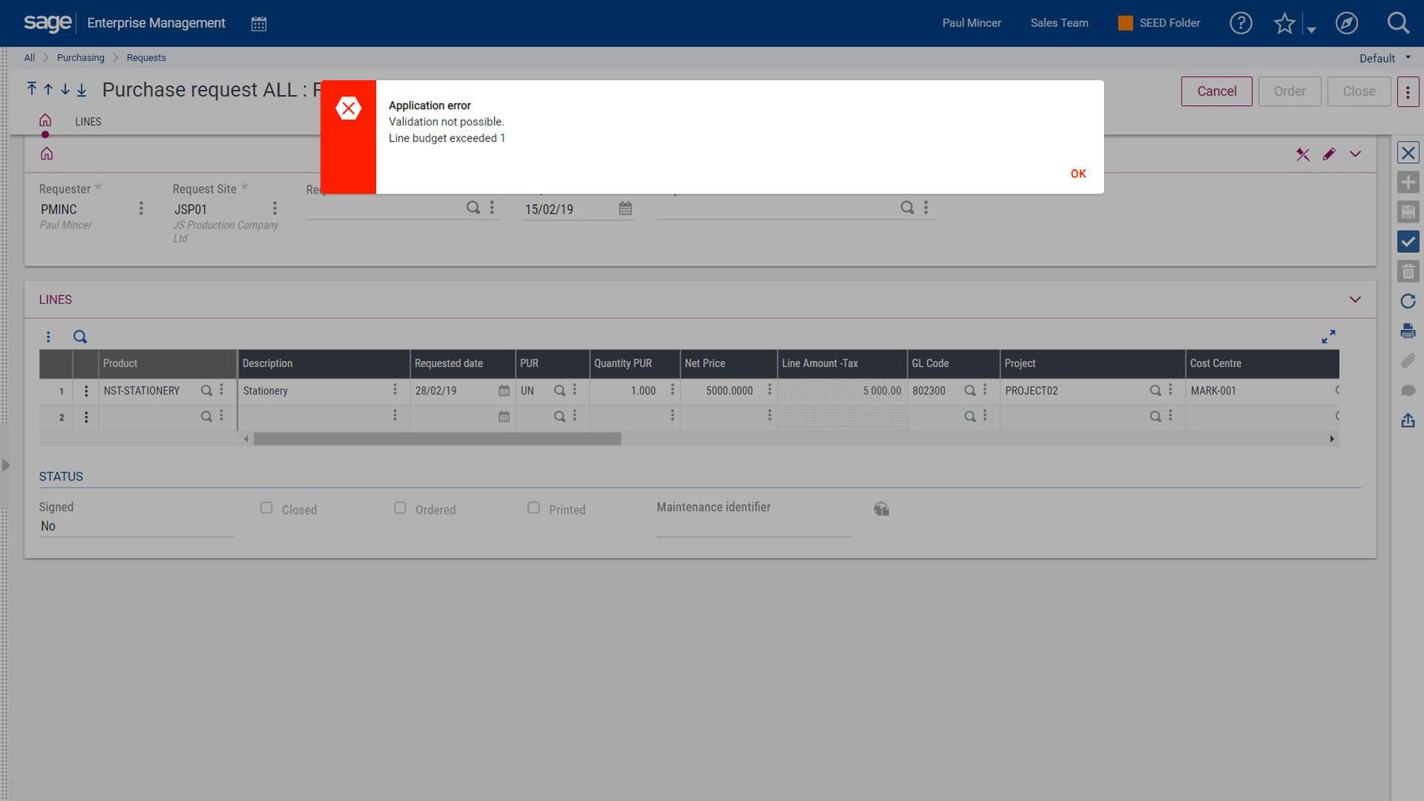Click the OK button to dismiss error
Screen dimensions: 1424x801
coord(1078,173)
